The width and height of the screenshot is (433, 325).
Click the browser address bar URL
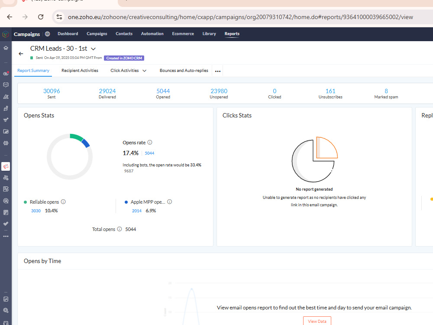pos(240,17)
